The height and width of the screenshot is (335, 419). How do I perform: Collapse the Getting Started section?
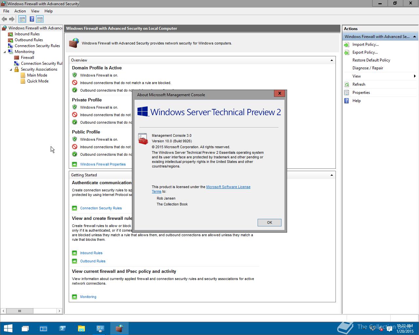pyautogui.click(x=332, y=175)
